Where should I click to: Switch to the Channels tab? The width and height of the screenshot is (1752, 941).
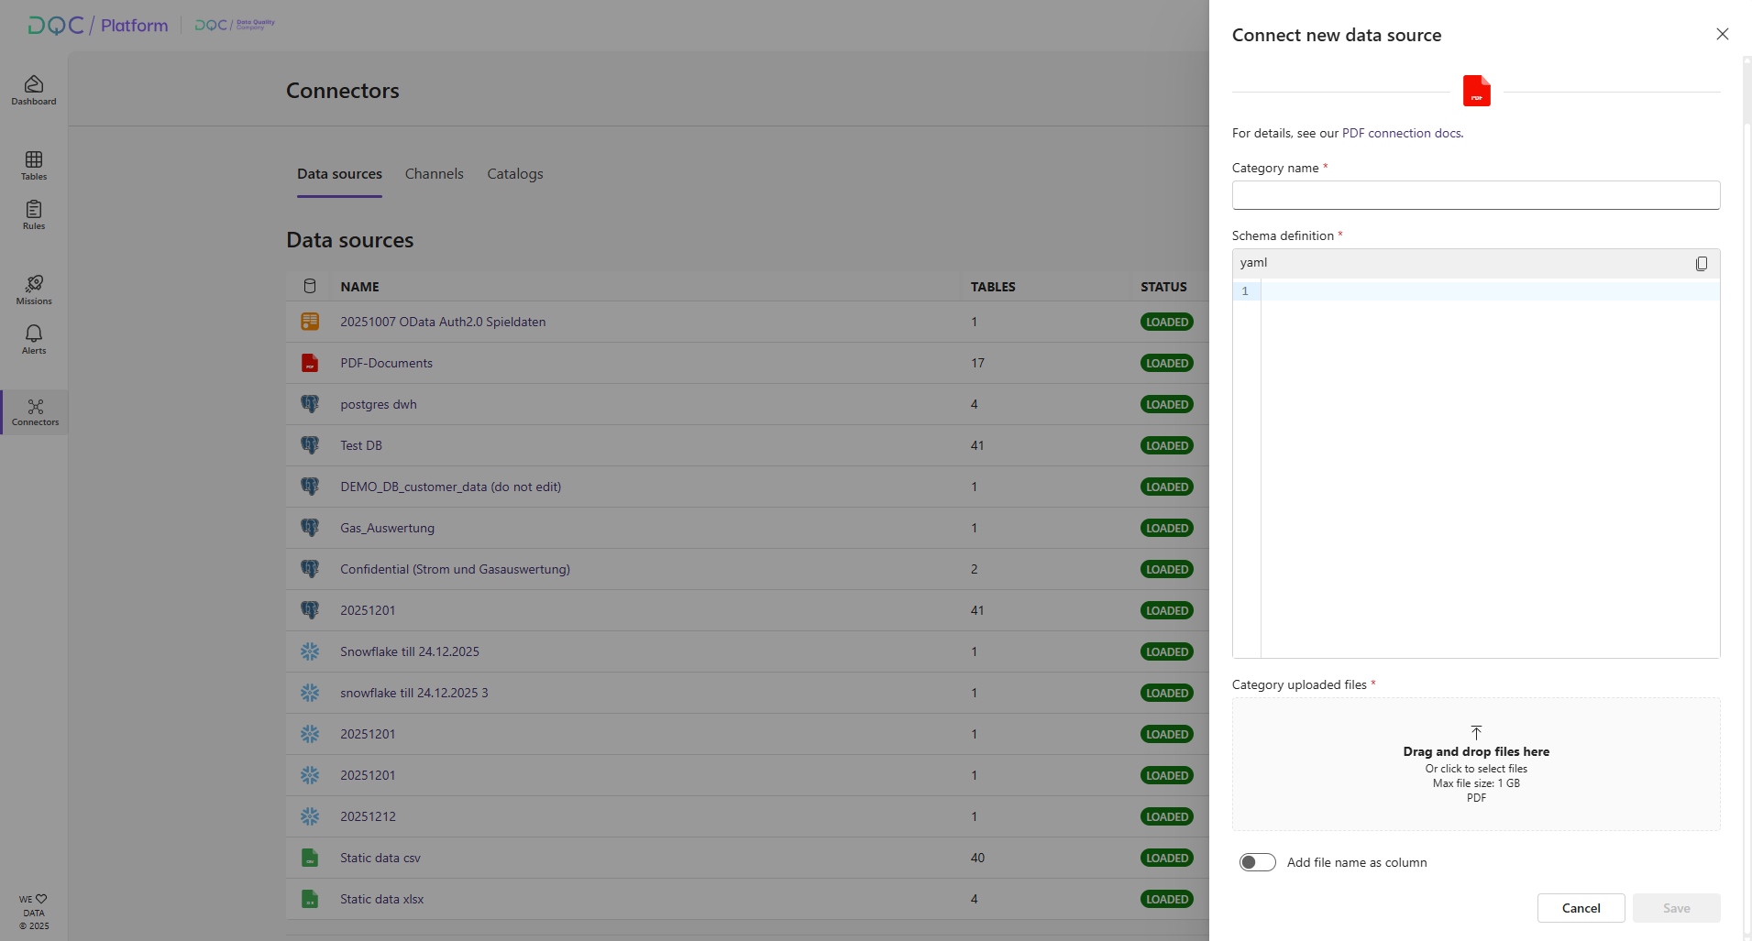tap(434, 174)
